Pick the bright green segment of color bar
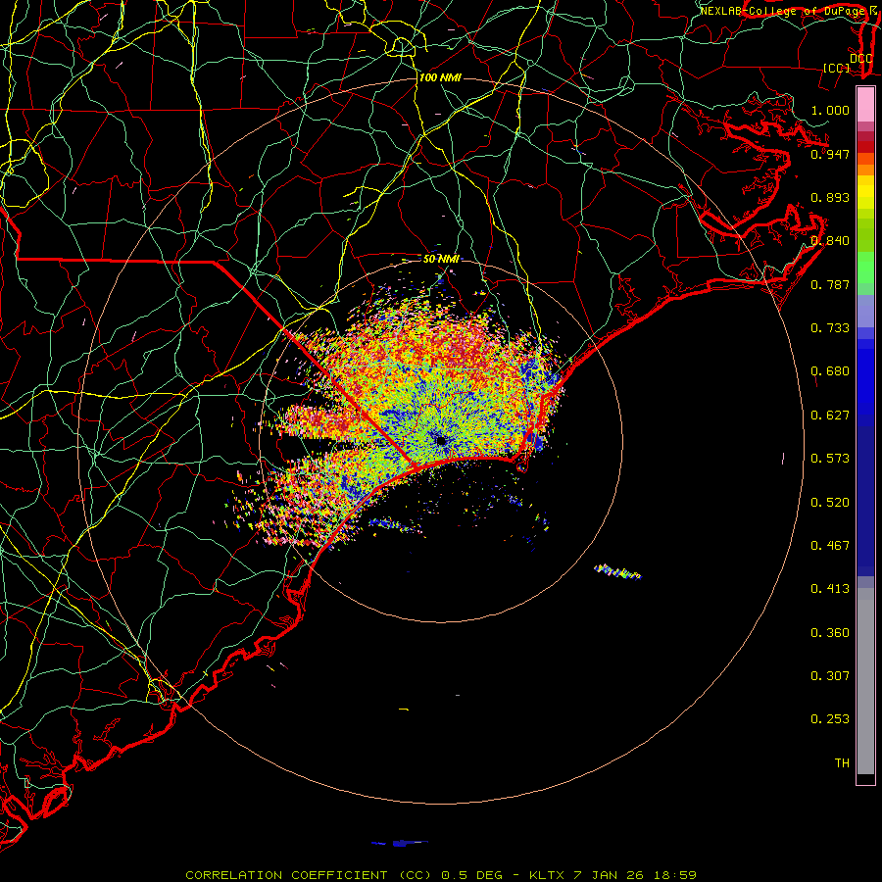 click(865, 268)
